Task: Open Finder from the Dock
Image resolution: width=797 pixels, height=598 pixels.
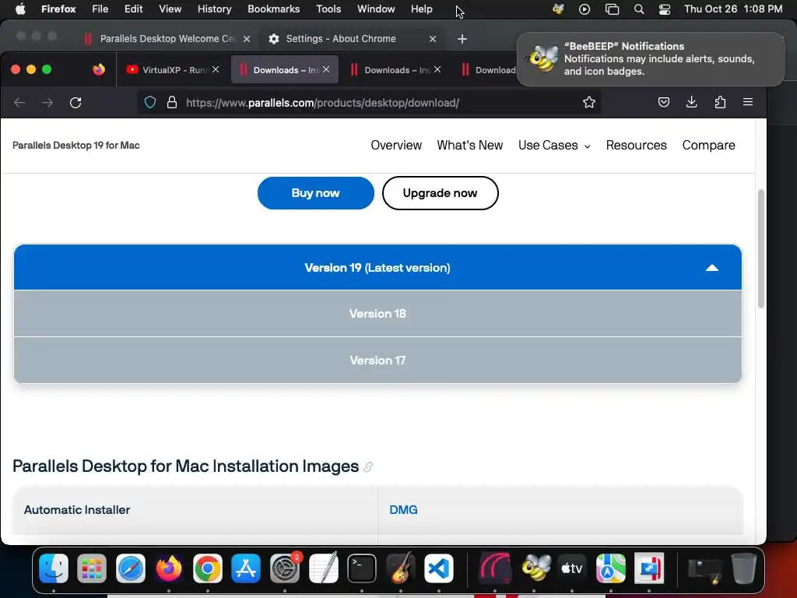Action: pos(54,568)
